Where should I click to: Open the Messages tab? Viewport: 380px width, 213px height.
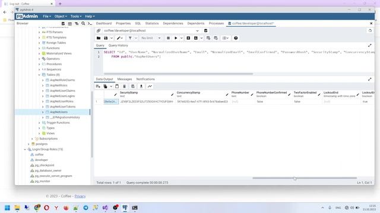click(x=125, y=79)
